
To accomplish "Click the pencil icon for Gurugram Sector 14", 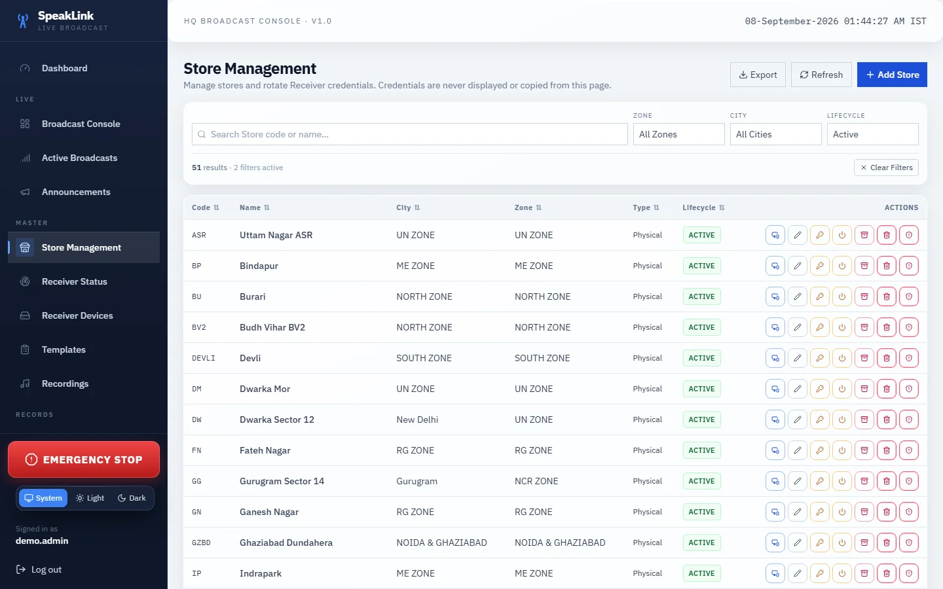I will [x=798, y=481].
